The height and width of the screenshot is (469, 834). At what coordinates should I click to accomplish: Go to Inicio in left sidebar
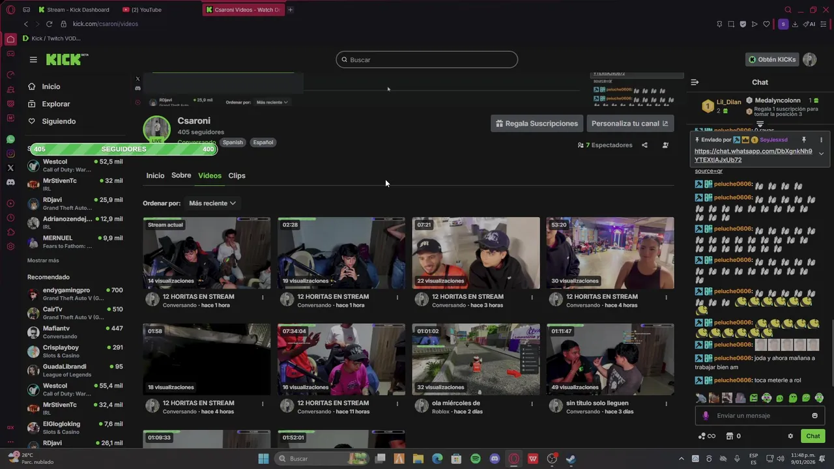click(x=51, y=87)
